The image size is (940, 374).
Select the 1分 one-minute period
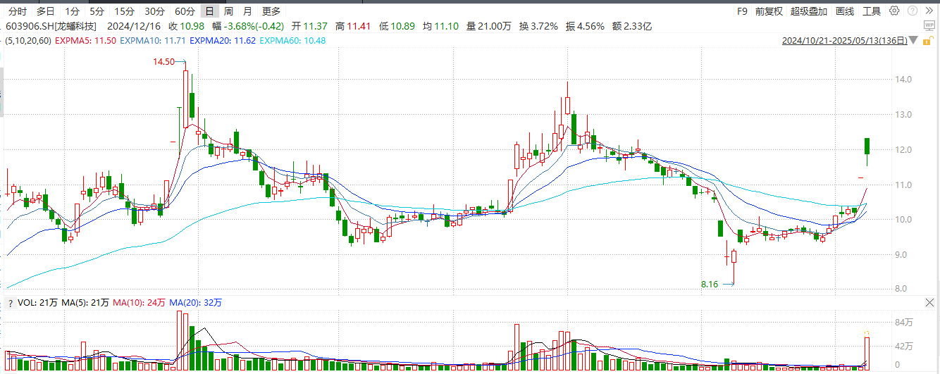72,11
